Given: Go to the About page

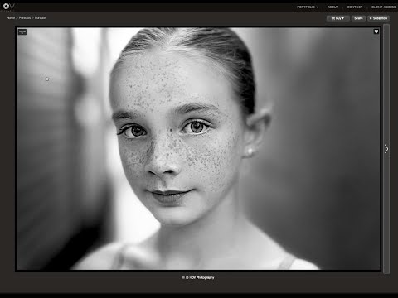Looking at the screenshot, I should pos(332,7).
